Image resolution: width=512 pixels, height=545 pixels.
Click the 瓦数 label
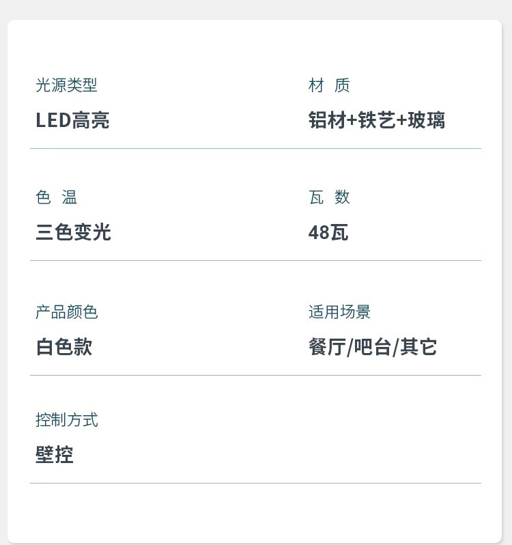[x=329, y=197]
